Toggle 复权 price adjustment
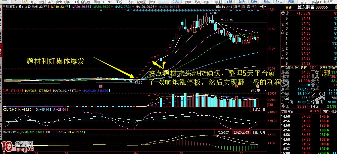Viewport: 337px width, 154px height. [237, 8]
